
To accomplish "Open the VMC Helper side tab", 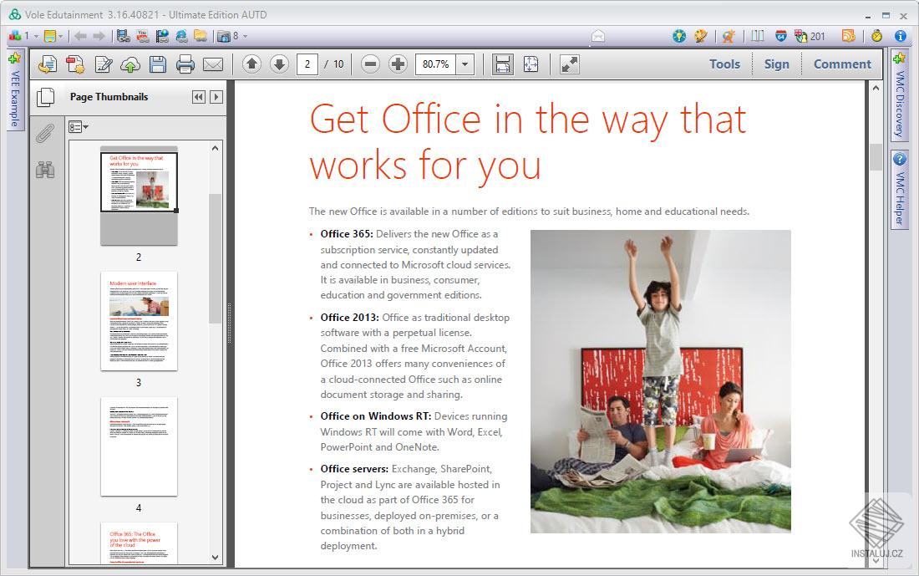I will pos(900,191).
